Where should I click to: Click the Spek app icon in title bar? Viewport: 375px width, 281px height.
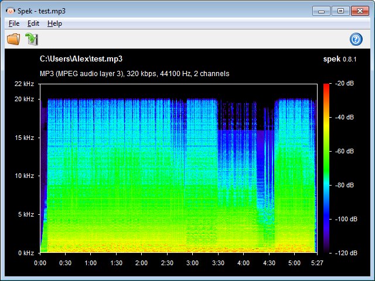pyautogui.click(x=9, y=10)
